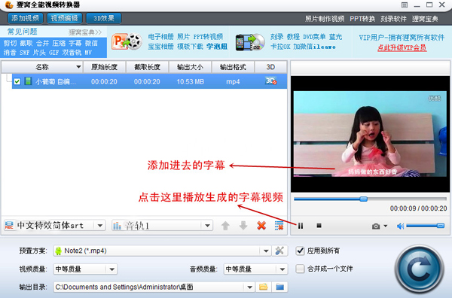
Task: Select the 10.53 MB output size cell
Action: click(x=191, y=82)
